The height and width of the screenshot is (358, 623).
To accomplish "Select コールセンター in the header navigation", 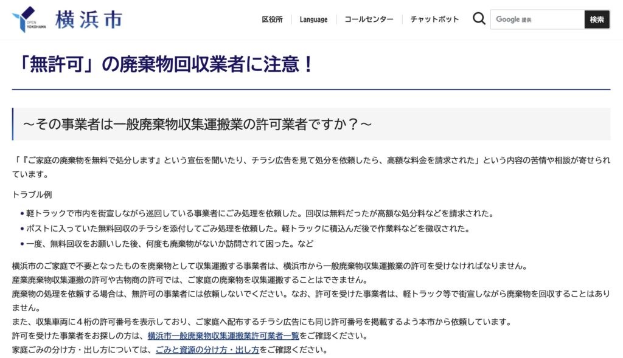I will coord(369,19).
